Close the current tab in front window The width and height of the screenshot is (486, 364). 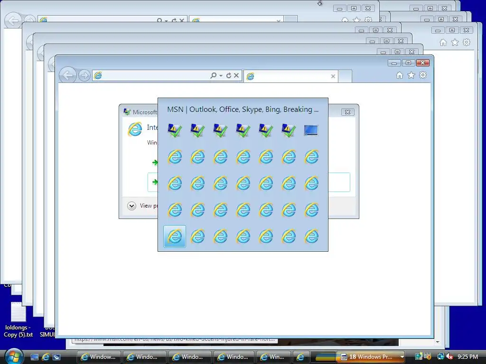point(333,76)
